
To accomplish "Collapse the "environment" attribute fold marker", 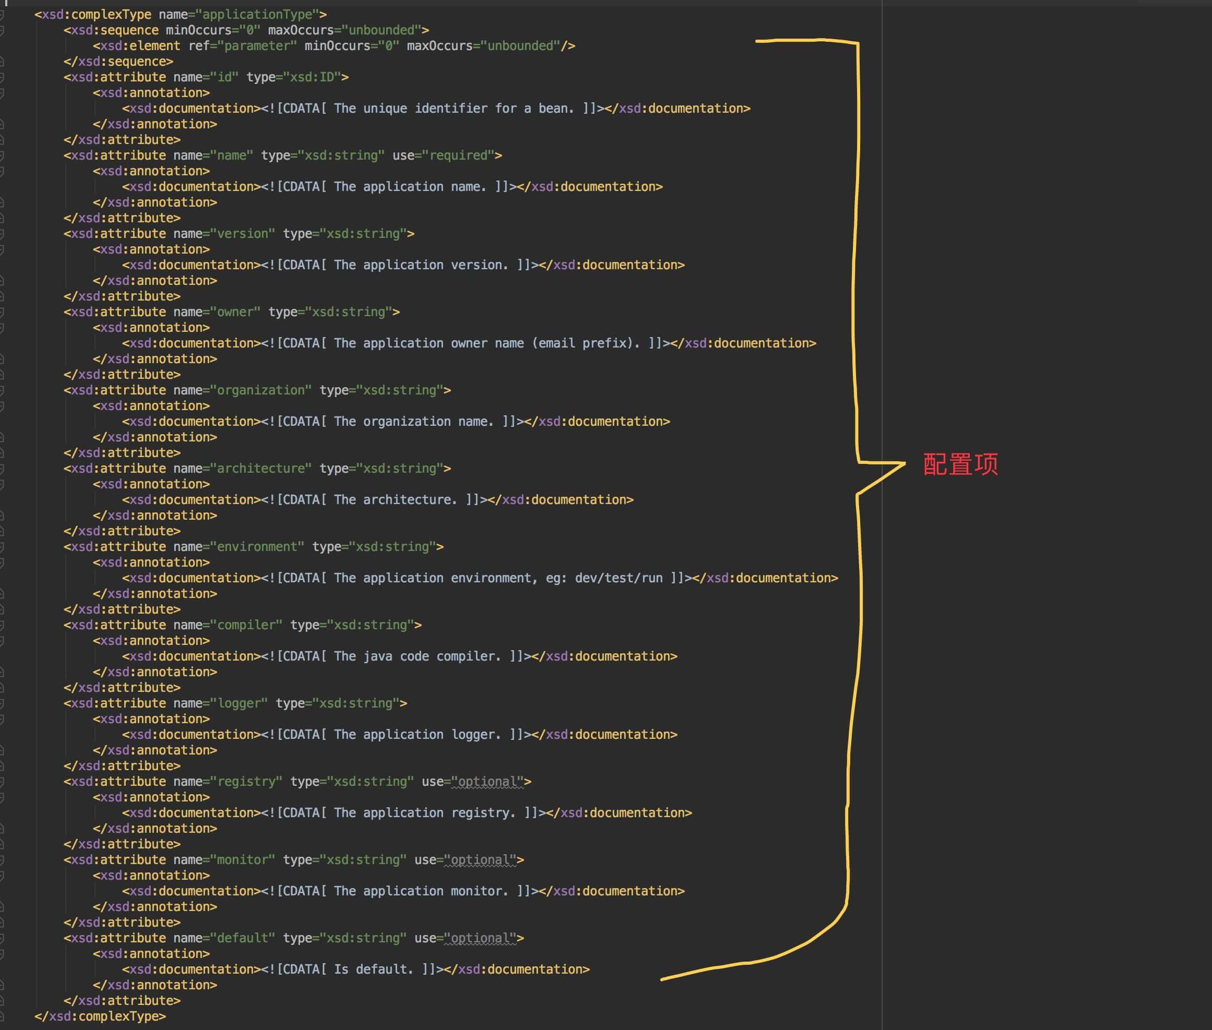I will (x=2, y=547).
